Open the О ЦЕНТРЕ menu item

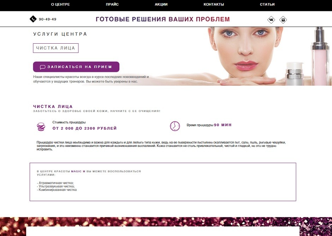[x=60, y=5]
